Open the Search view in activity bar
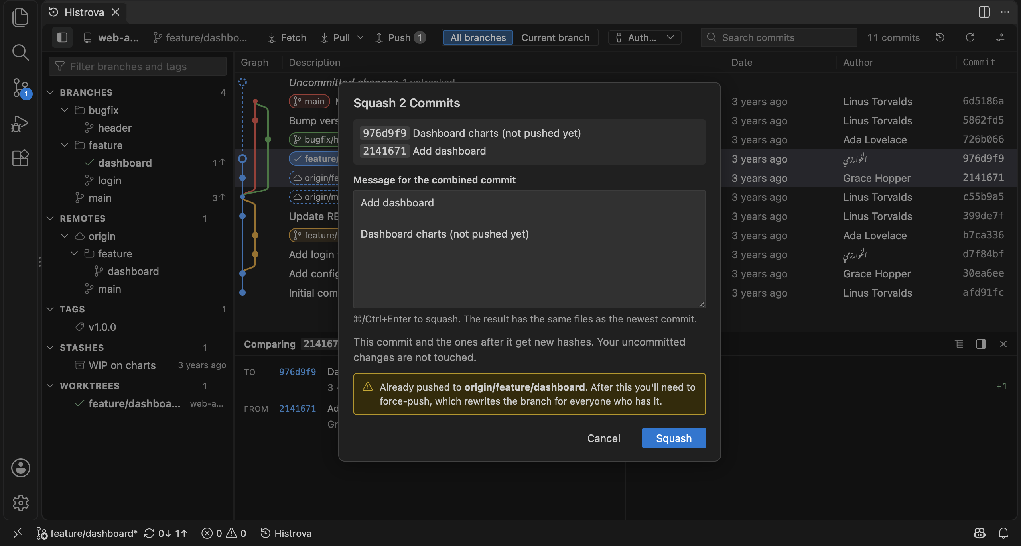The height and width of the screenshot is (546, 1021). (20, 52)
